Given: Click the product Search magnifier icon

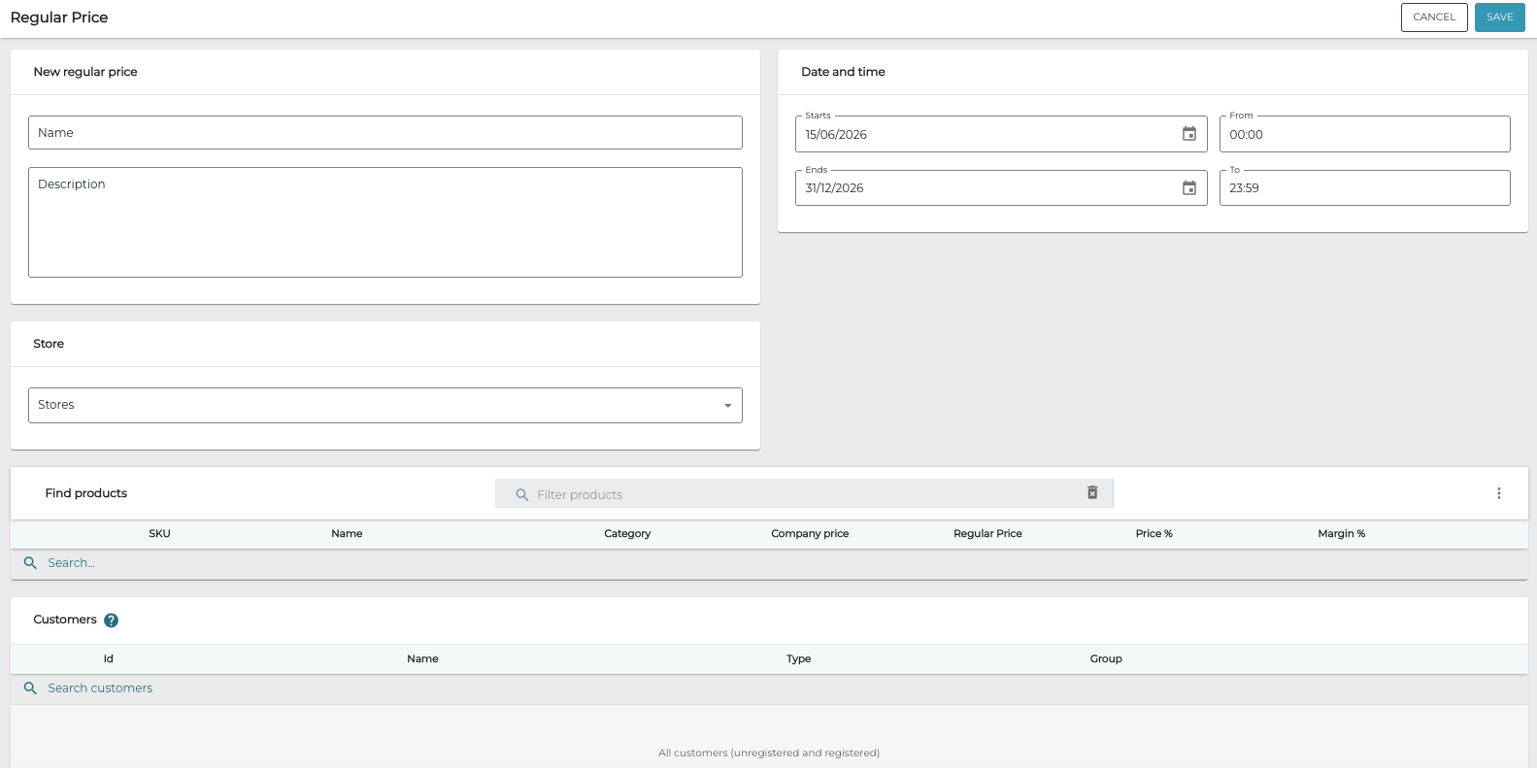Looking at the screenshot, I should tap(30, 563).
